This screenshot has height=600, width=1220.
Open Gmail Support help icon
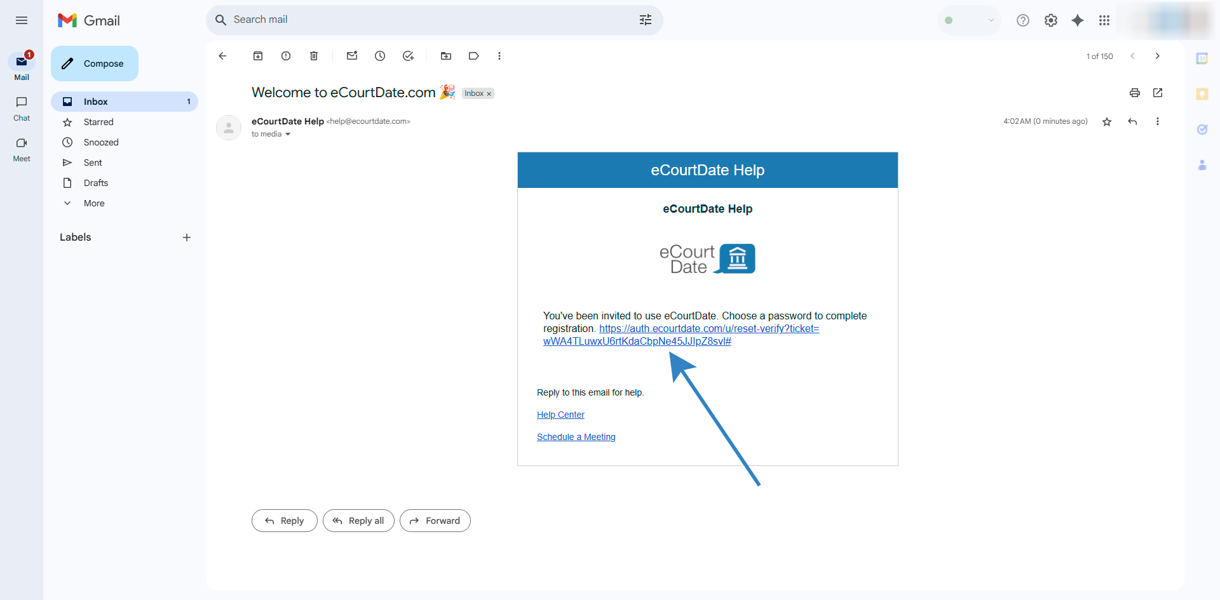[x=1023, y=20]
